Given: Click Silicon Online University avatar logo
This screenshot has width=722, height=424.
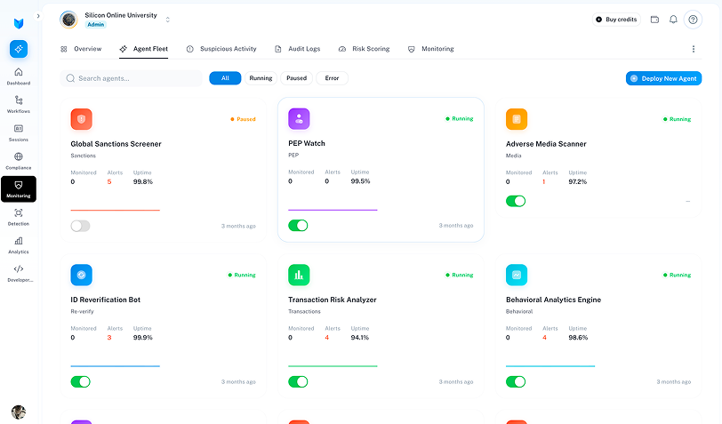Looking at the screenshot, I should (68, 20).
